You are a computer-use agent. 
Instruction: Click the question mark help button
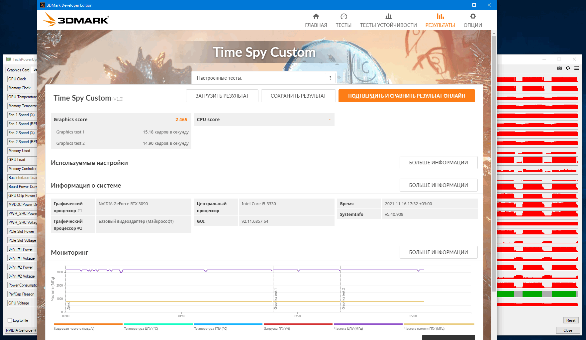click(x=330, y=78)
